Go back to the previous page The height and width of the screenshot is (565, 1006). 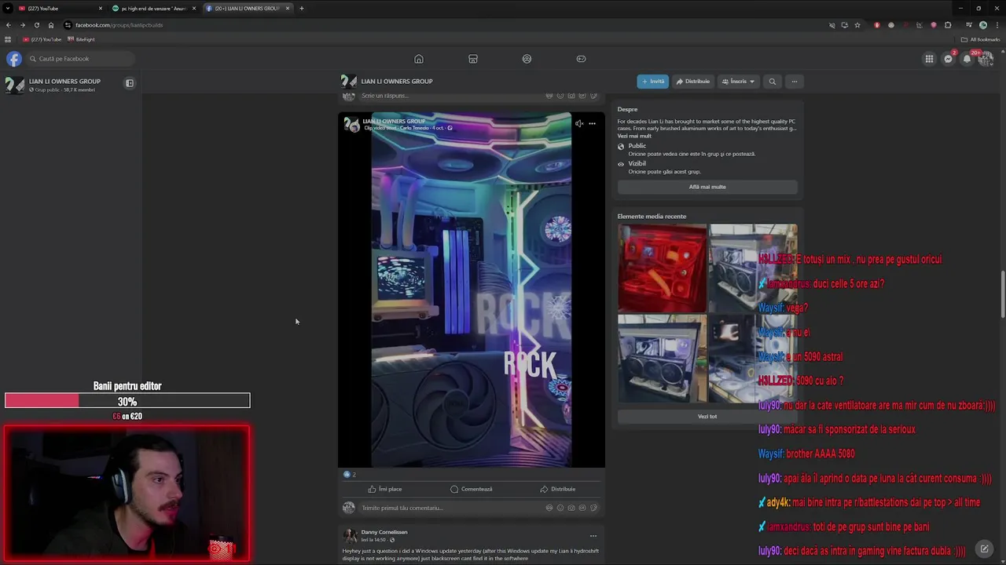coord(9,25)
